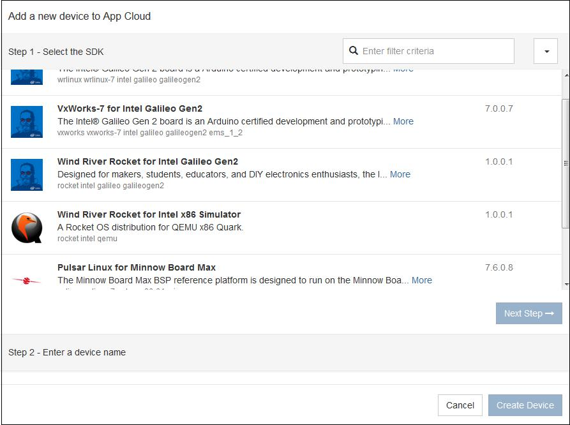This screenshot has height=425, width=570.
Task: Open More link for VxWorks-7 description
Action: click(403, 121)
